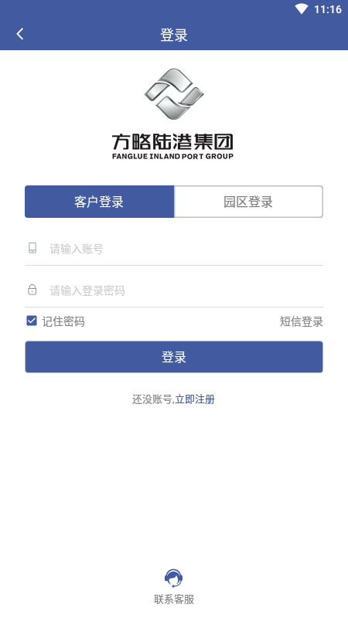Switch to 客户登录 tab
The width and height of the screenshot is (348, 618).
pyautogui.click(x=100, y=202)
